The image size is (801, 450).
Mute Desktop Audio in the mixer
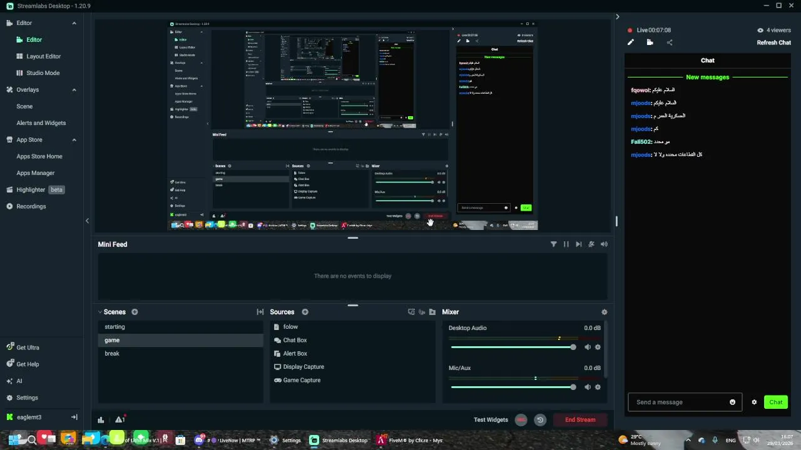[588, 347]
